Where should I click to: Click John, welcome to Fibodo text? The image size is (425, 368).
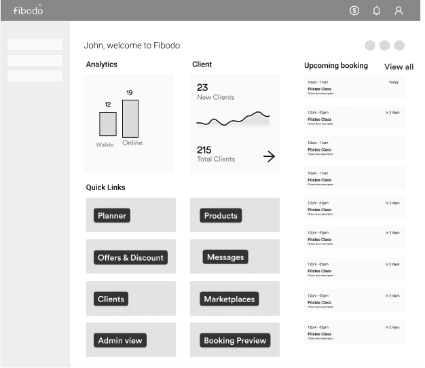pos(132,45)
